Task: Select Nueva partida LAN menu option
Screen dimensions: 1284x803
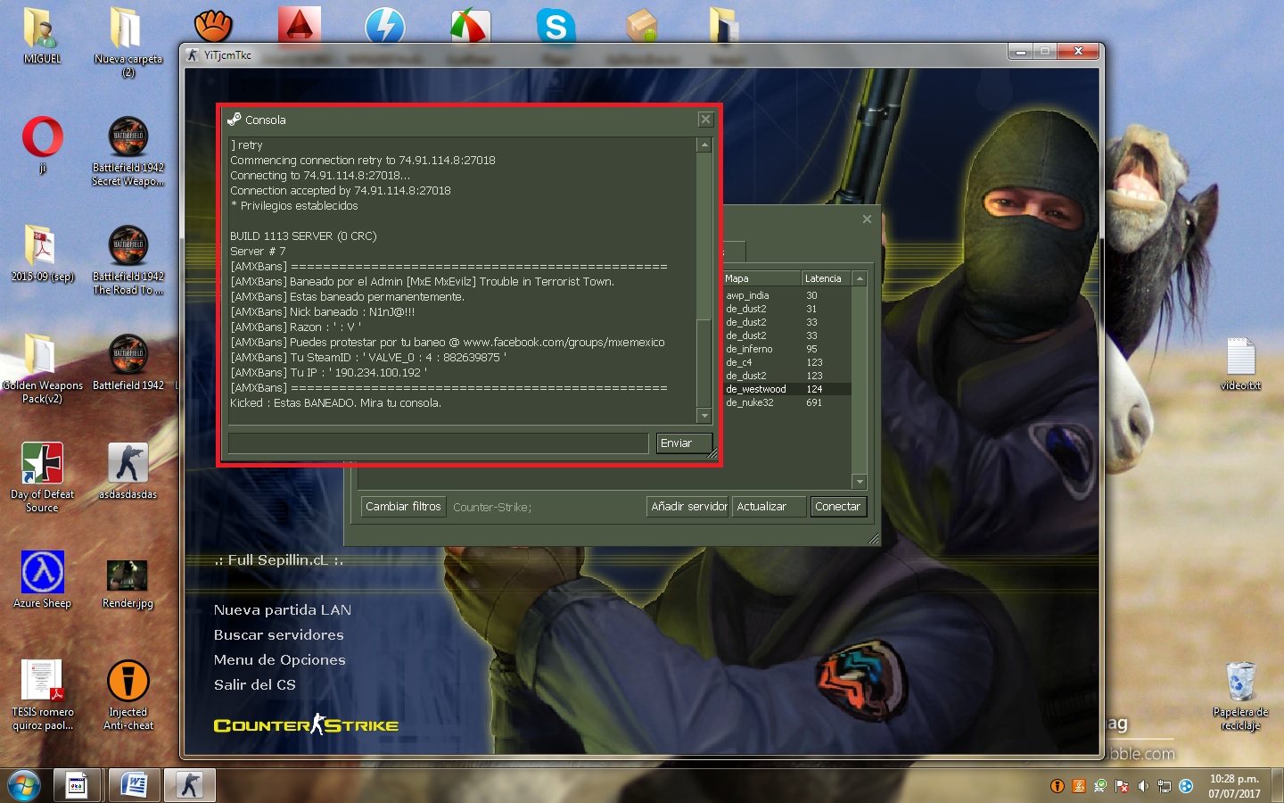Action: (x=283, y=610)
